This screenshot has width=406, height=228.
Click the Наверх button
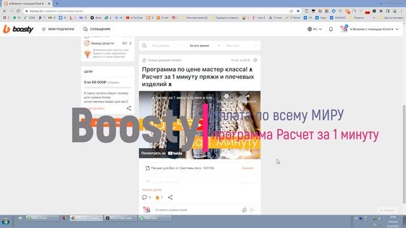(388, 210)
